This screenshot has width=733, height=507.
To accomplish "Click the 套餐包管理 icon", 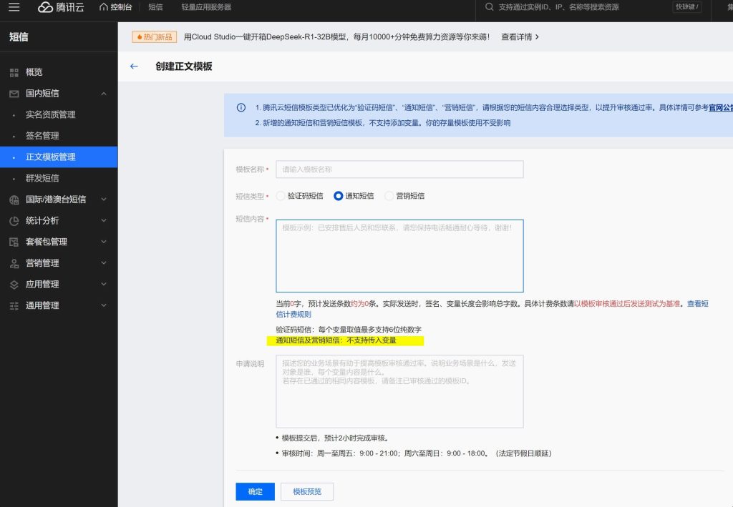I will click(x=14, y=242).
